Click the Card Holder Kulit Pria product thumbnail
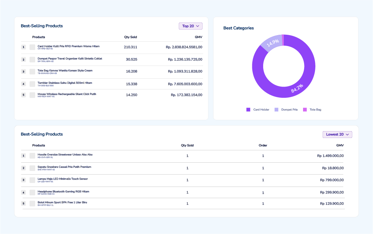 click(32, 47)
